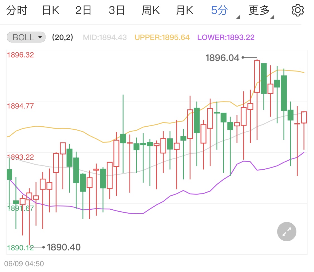This screenshot has width=314, height=272.
Task: Open the 更多 dropdown menu
Action: (259, 11)
